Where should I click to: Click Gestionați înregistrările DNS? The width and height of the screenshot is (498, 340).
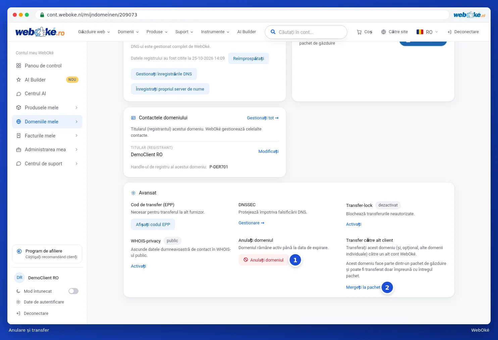pyautogui.click(x=164, y=74)
